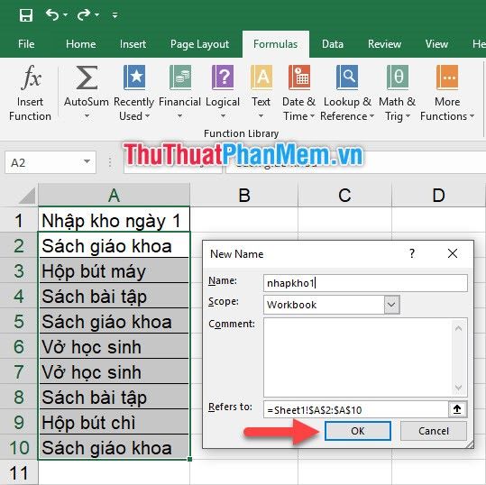Image resolution: width=486 pixels, height=485 pixels.
Task: Open the File tab
Action: [26, 44]
